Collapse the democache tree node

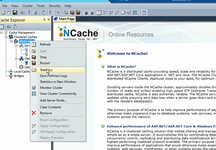11,41
